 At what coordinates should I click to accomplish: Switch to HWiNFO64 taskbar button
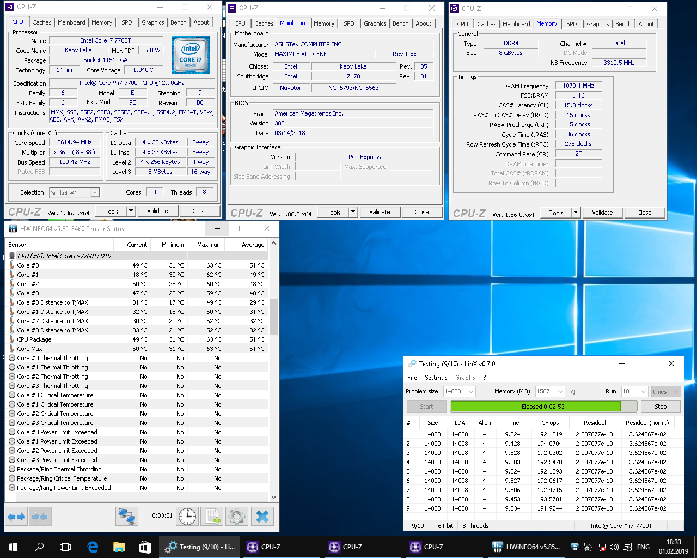pyautogui.click(x=525, y=547)
